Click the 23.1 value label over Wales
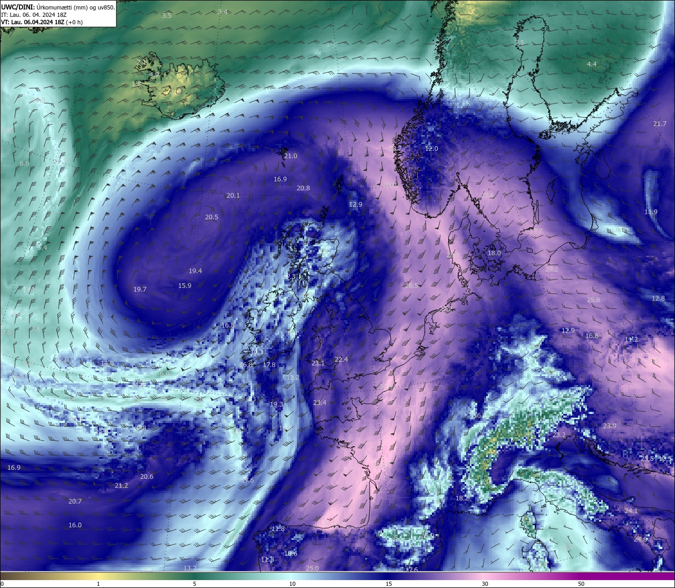This screenshot has width=675, height=588. tap(318, 363)
